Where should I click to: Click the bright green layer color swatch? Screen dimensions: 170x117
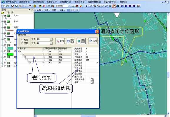(10, 54)
